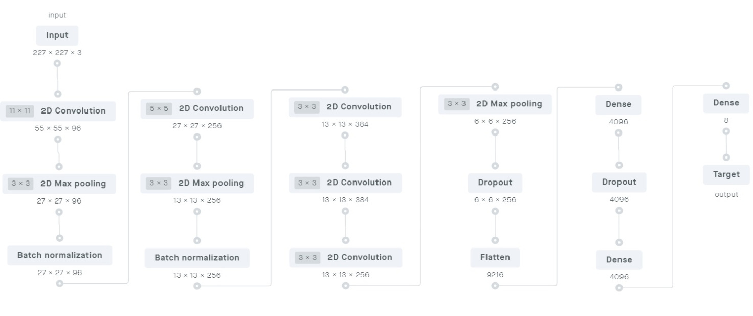This screenshot has width=753, height=316.
Task: Select the Flatten block
Action: 495,257
